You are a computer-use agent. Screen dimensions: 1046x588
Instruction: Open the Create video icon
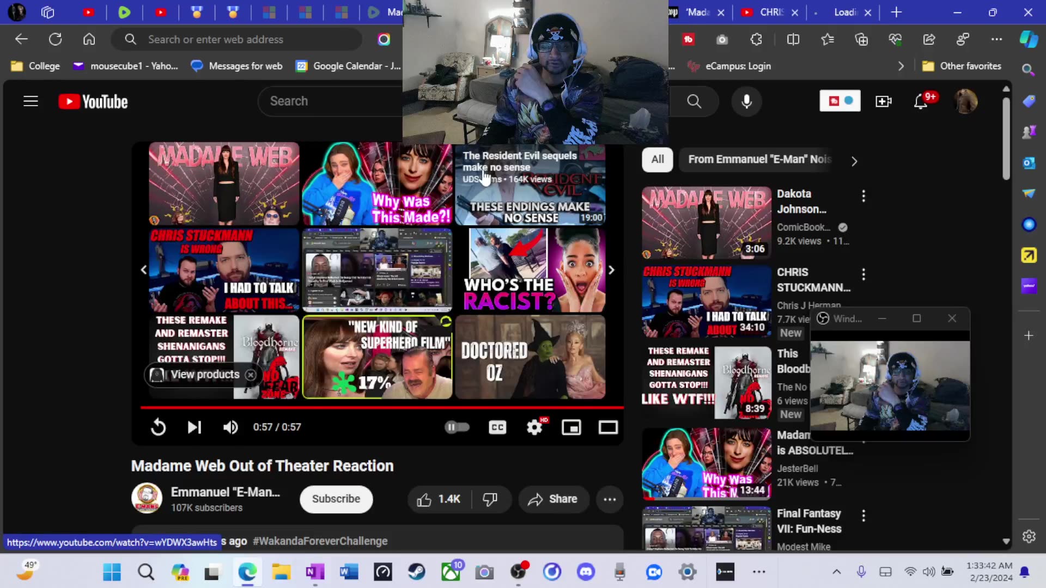(x=883, y=101)
